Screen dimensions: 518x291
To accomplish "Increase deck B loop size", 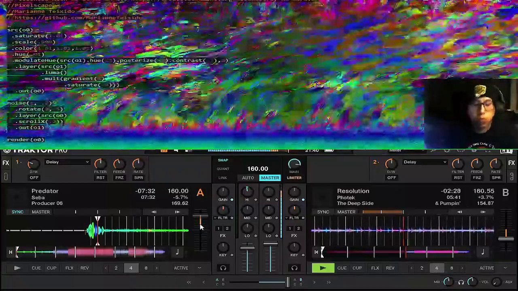I will 462,268.
